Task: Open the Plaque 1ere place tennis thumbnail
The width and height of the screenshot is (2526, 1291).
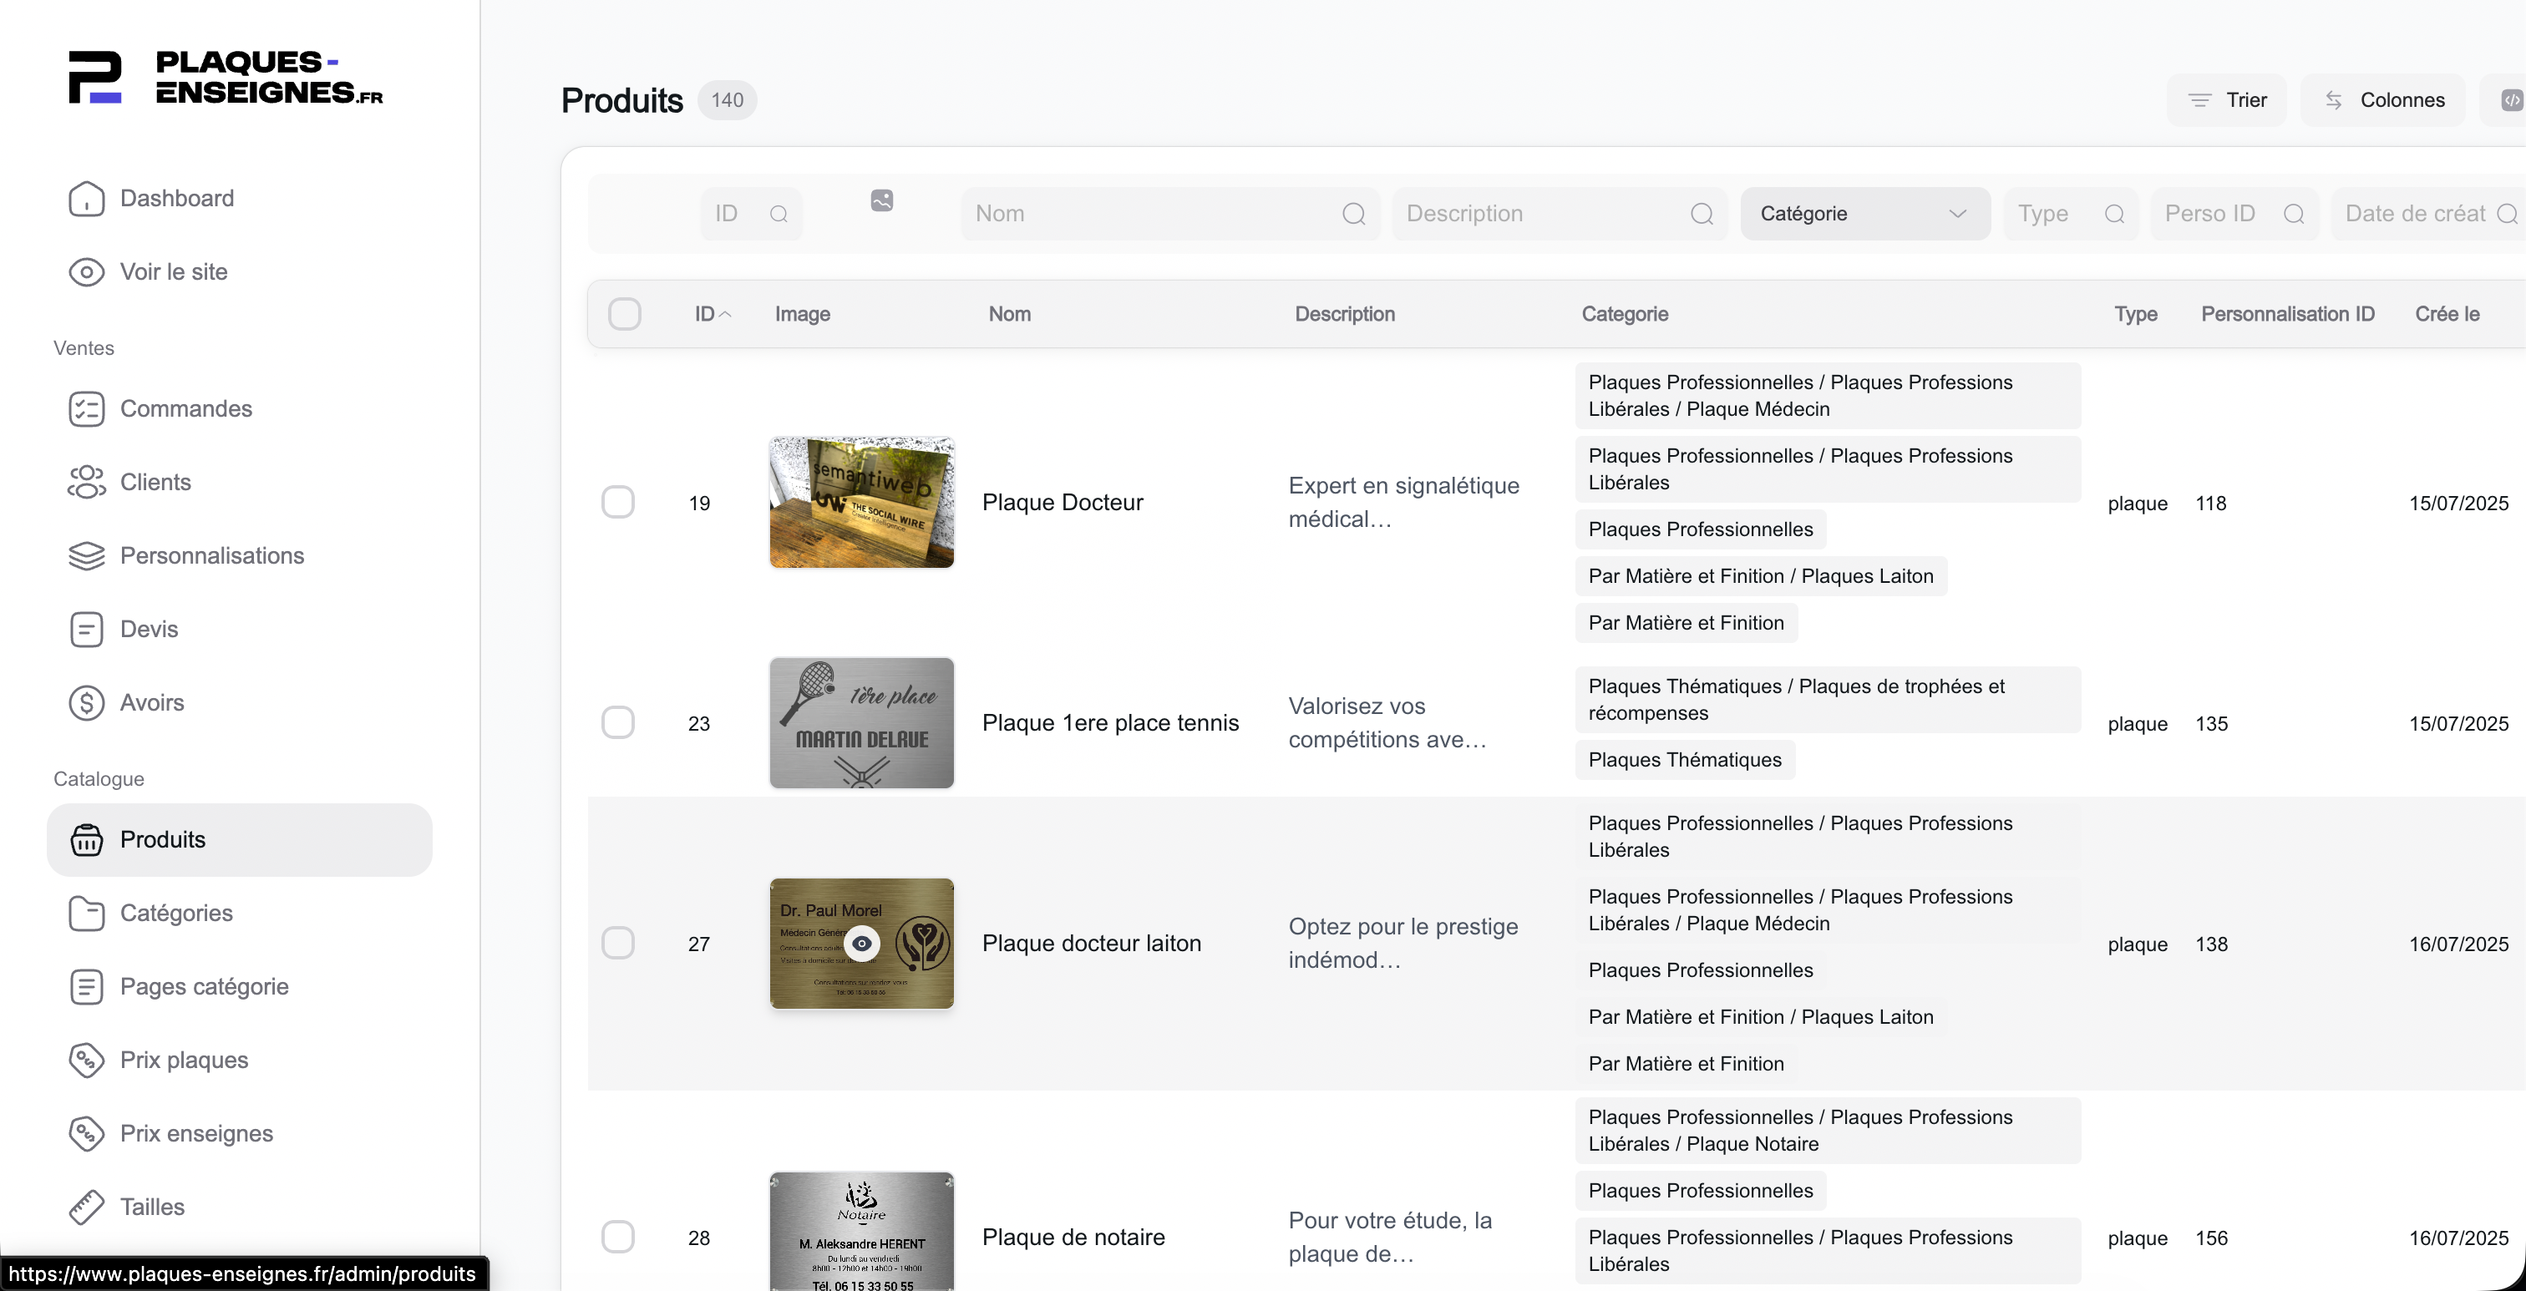Action: (x=862, y=723)
